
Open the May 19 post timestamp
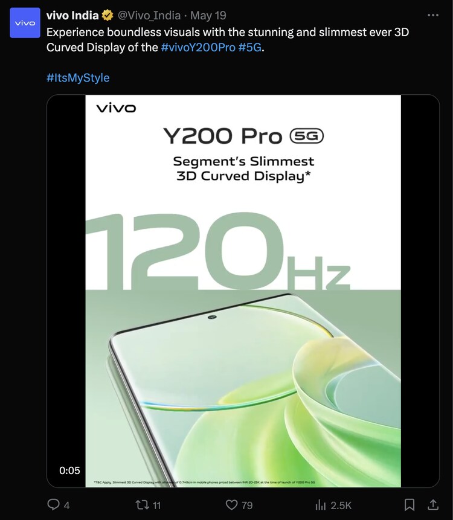coord(208,15)
